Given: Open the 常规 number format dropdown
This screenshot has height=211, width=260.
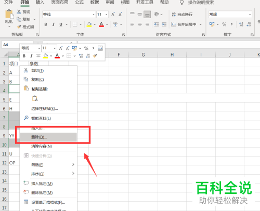Looking at the screenshot, I should [250, 15].
